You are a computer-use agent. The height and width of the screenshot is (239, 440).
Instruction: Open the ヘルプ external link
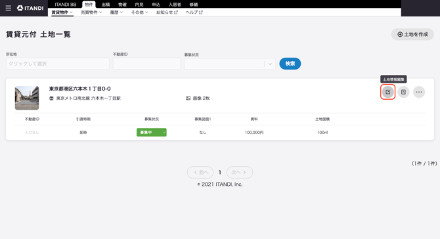(194, 12)
